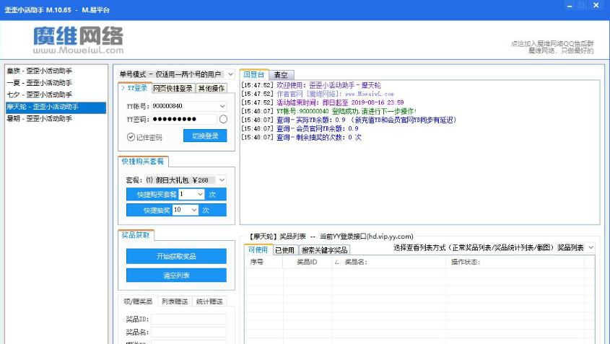Viewport: 610px width, 344px height.
Task: Select 皇族 - 歪歪小活动助手 in the list
Action: point(56,71)
